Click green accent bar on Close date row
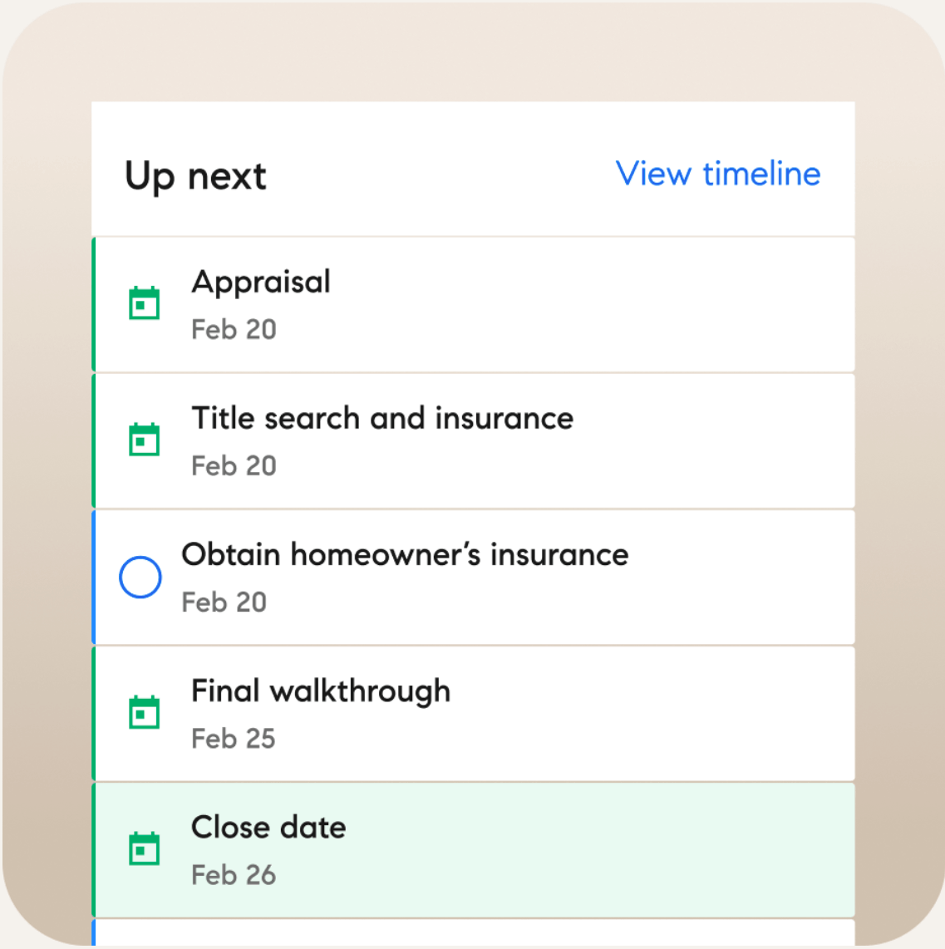The height and width of the screenshot is (949, 945). click(x=94, y=850)
